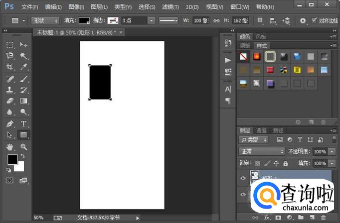Viewport: 340px width, 223px height.
Task: Switch to the 通道 tab
Action: [x=261, y=130]
